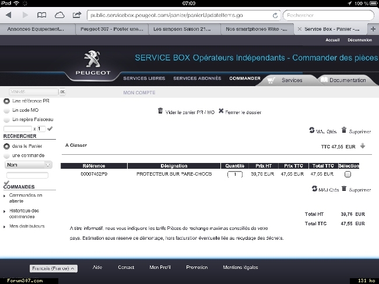The height and width of the screenshot is (284, 379).
Task: Reload the page with refresh icon
Action: pos(275,16)
